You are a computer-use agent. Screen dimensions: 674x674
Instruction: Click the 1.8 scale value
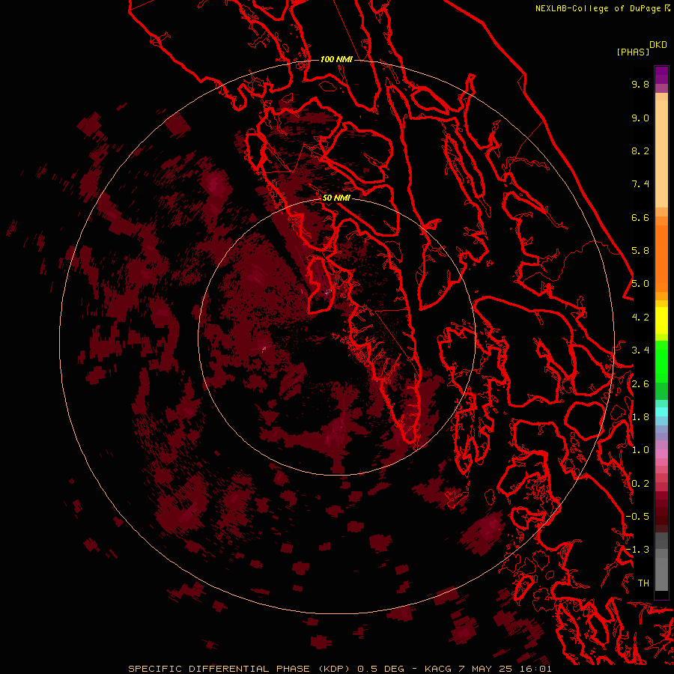[x=640, y=417]
